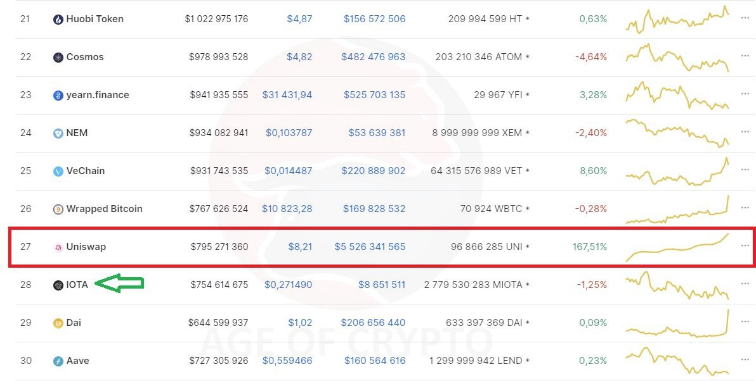The width and height of the screenshot is (756, 381).
Task: Expand the ellipsis menu for Aave row
Action: point(745,359)
